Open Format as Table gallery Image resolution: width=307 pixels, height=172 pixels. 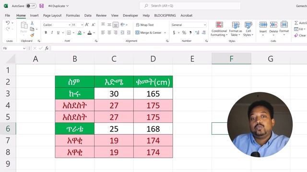236,29
